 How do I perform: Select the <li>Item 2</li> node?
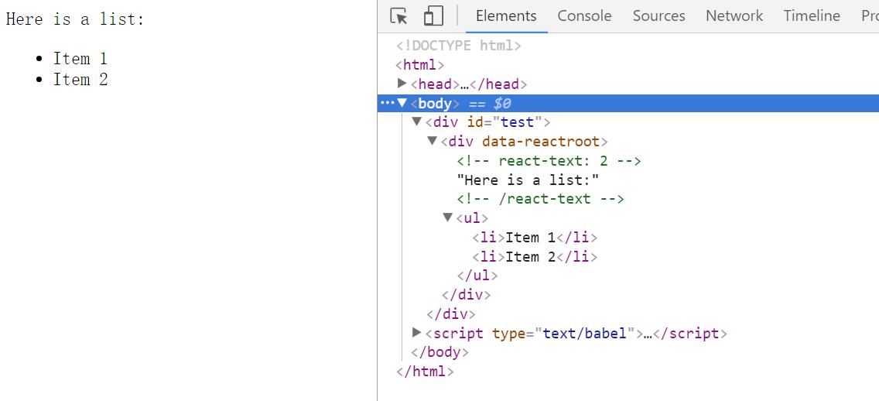click(535, 257)
